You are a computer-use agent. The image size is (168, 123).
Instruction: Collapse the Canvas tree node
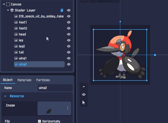point(4,4)
